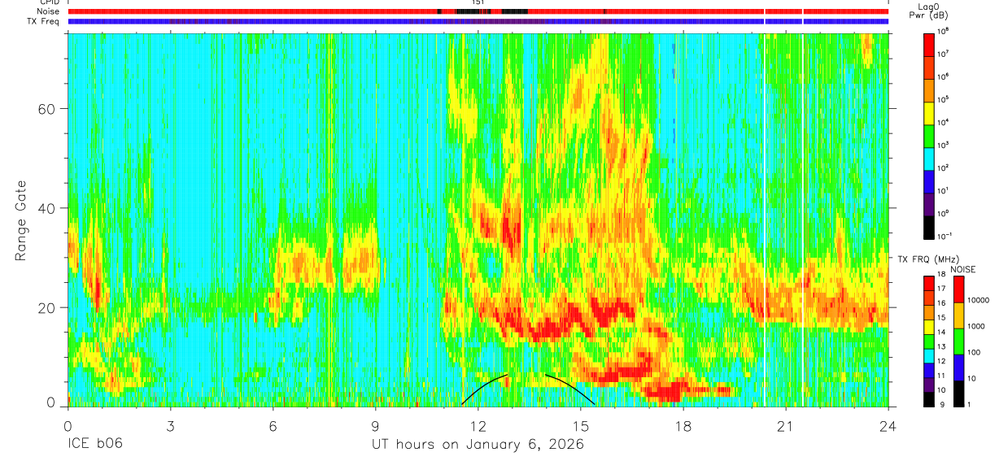Click the cyan segment of Lag0 Pwr colorbar
The height and width of the screenshot is (461, 999).
929,157
